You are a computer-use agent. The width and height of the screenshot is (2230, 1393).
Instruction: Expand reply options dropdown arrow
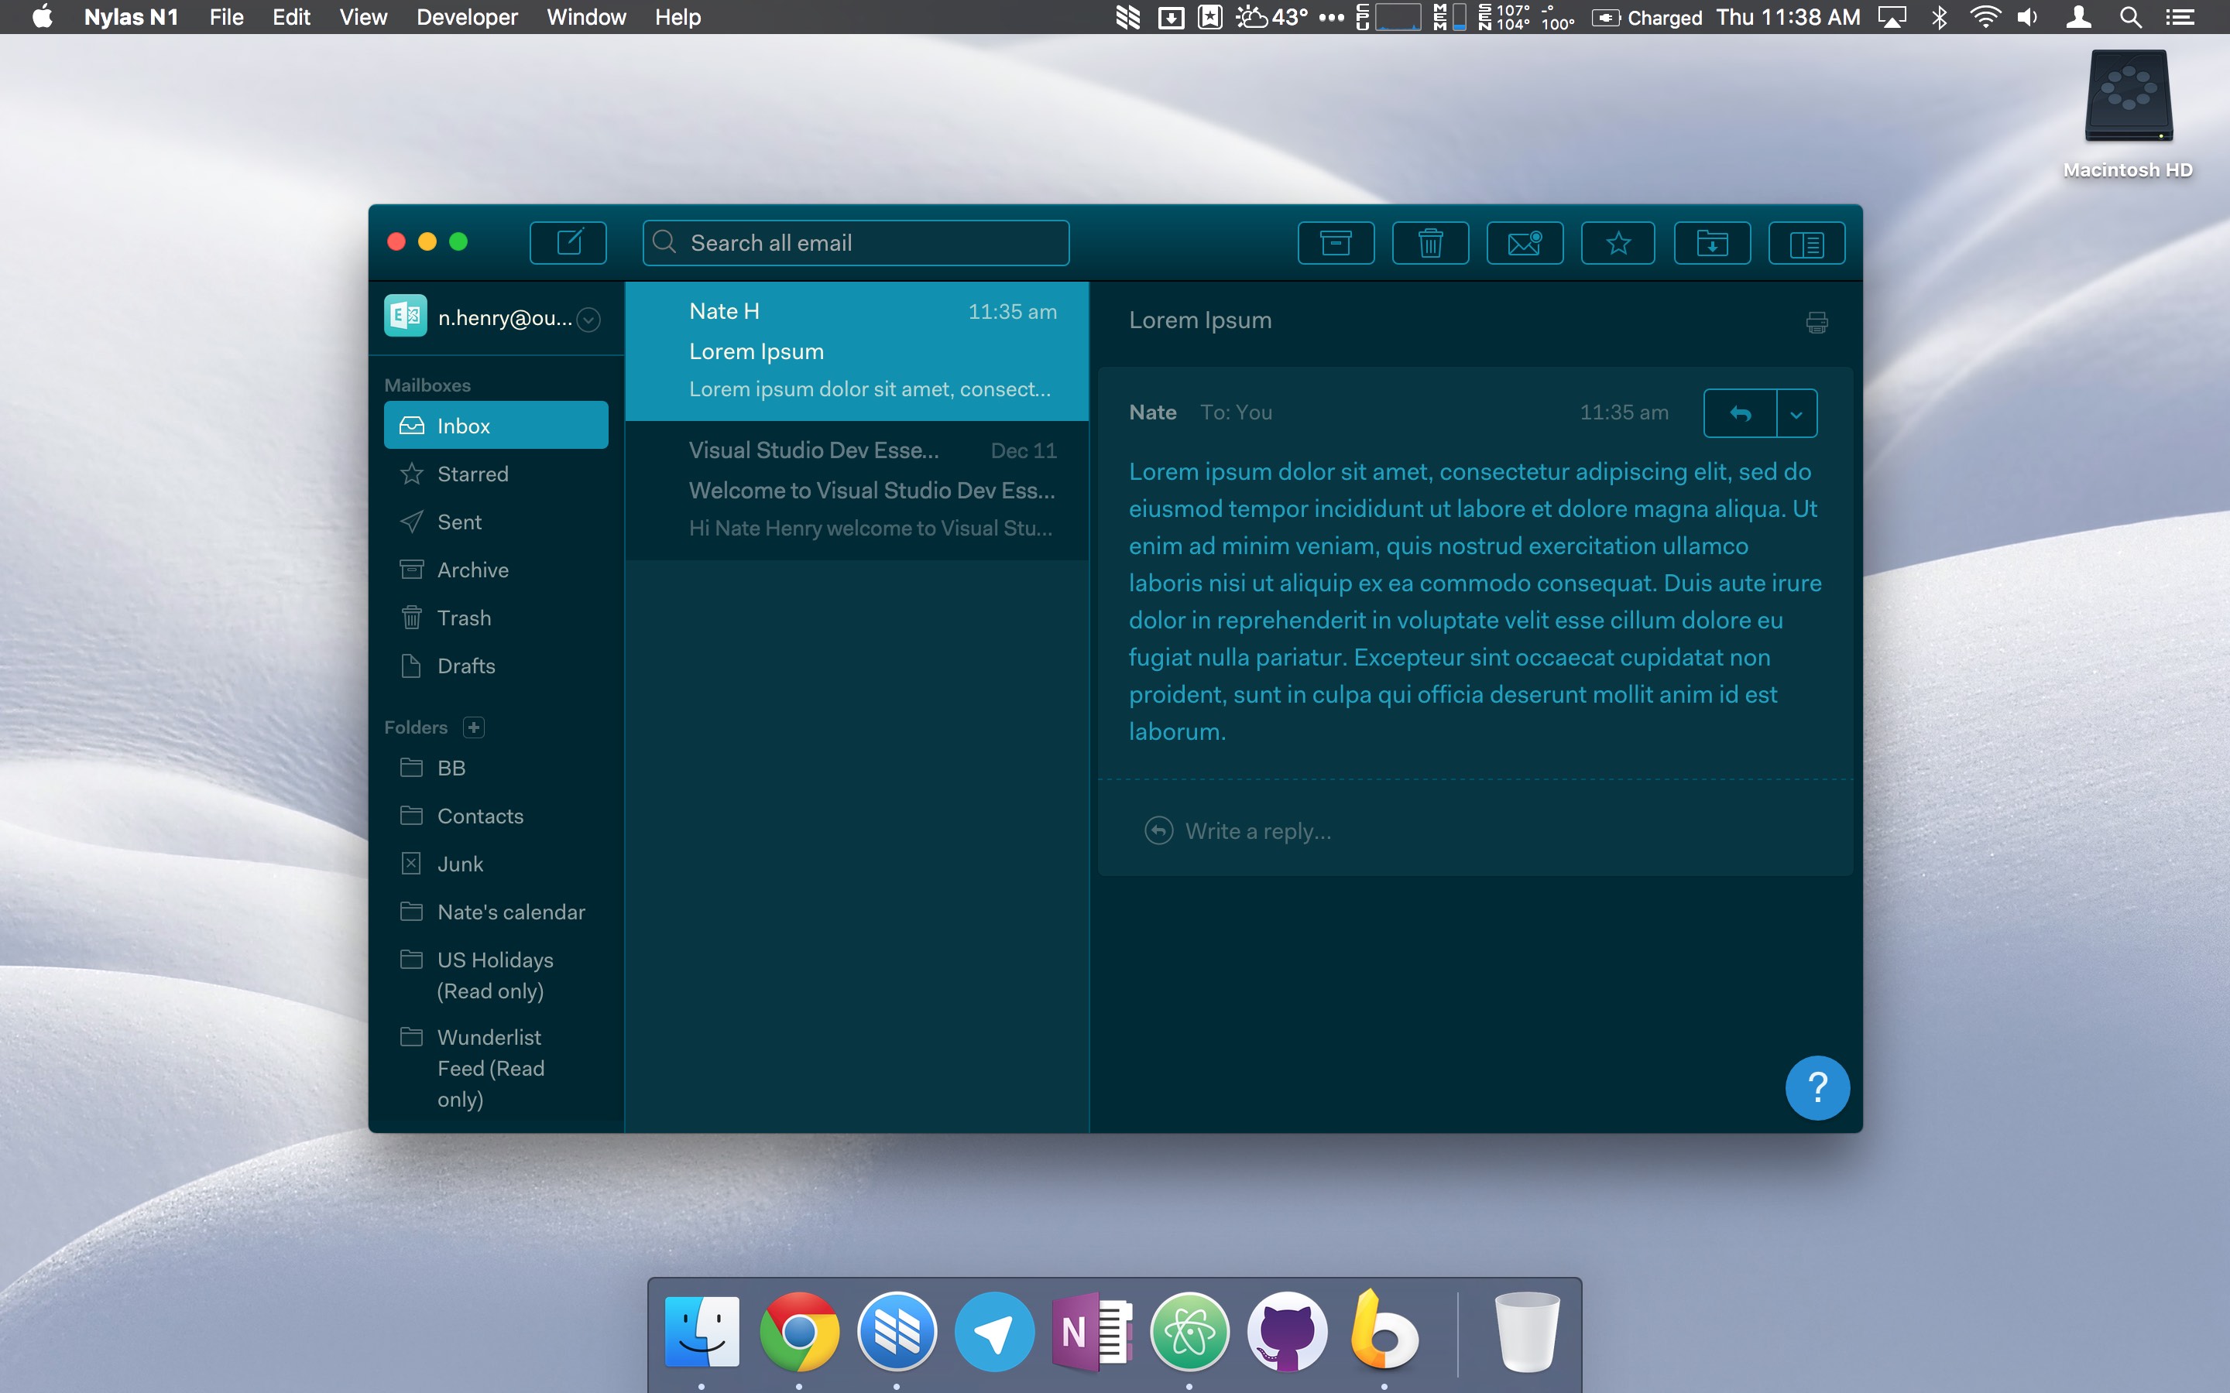pyautogui.click(x=1796, y=414)
